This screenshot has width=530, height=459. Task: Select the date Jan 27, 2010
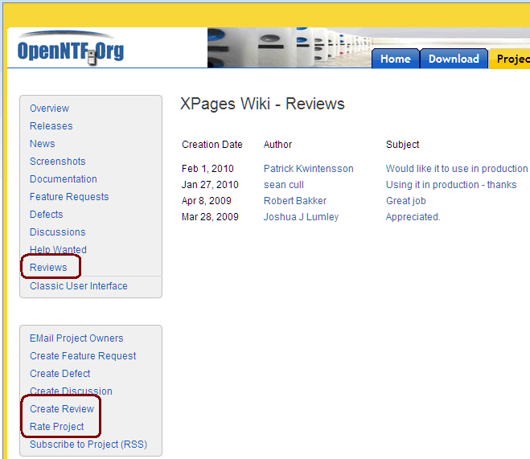tap(210, 185)
